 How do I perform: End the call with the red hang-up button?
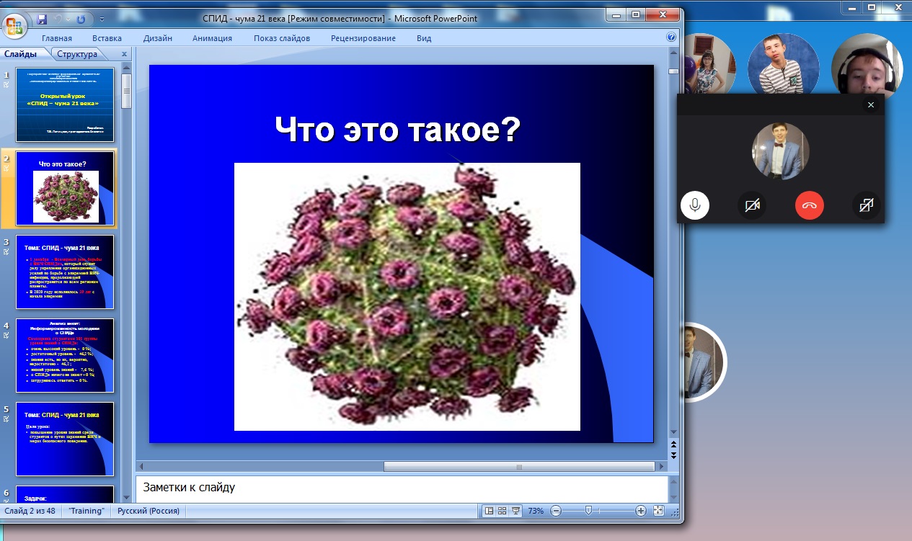(x=810, y=205)
